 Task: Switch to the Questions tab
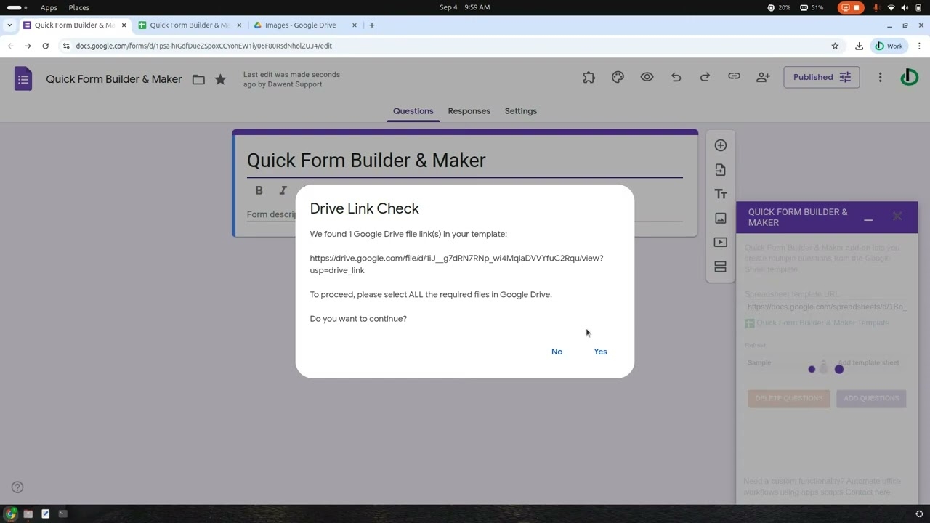click(x=413, y=111)
